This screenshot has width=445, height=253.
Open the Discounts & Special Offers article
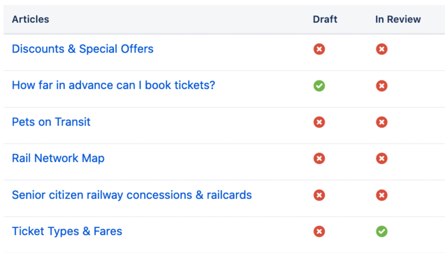(x=83, y=49)
